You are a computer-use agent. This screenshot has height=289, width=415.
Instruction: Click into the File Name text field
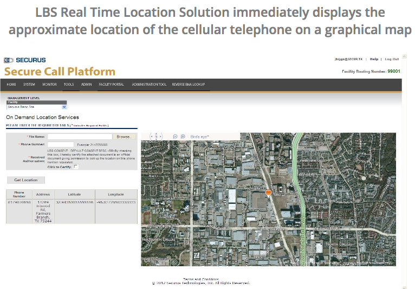pyautogui.click(x=81, y=137)
